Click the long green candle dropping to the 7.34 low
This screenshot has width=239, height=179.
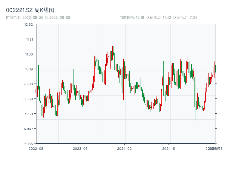click(x=195, y=99)
